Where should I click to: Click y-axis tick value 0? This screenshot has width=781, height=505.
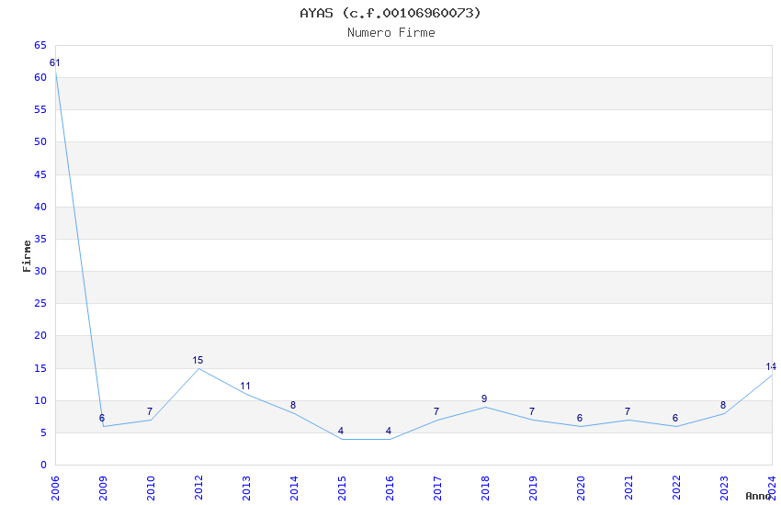point(44,466)
